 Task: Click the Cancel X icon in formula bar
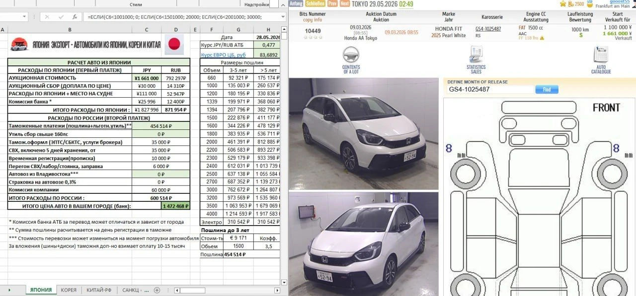tap(47, 16)
